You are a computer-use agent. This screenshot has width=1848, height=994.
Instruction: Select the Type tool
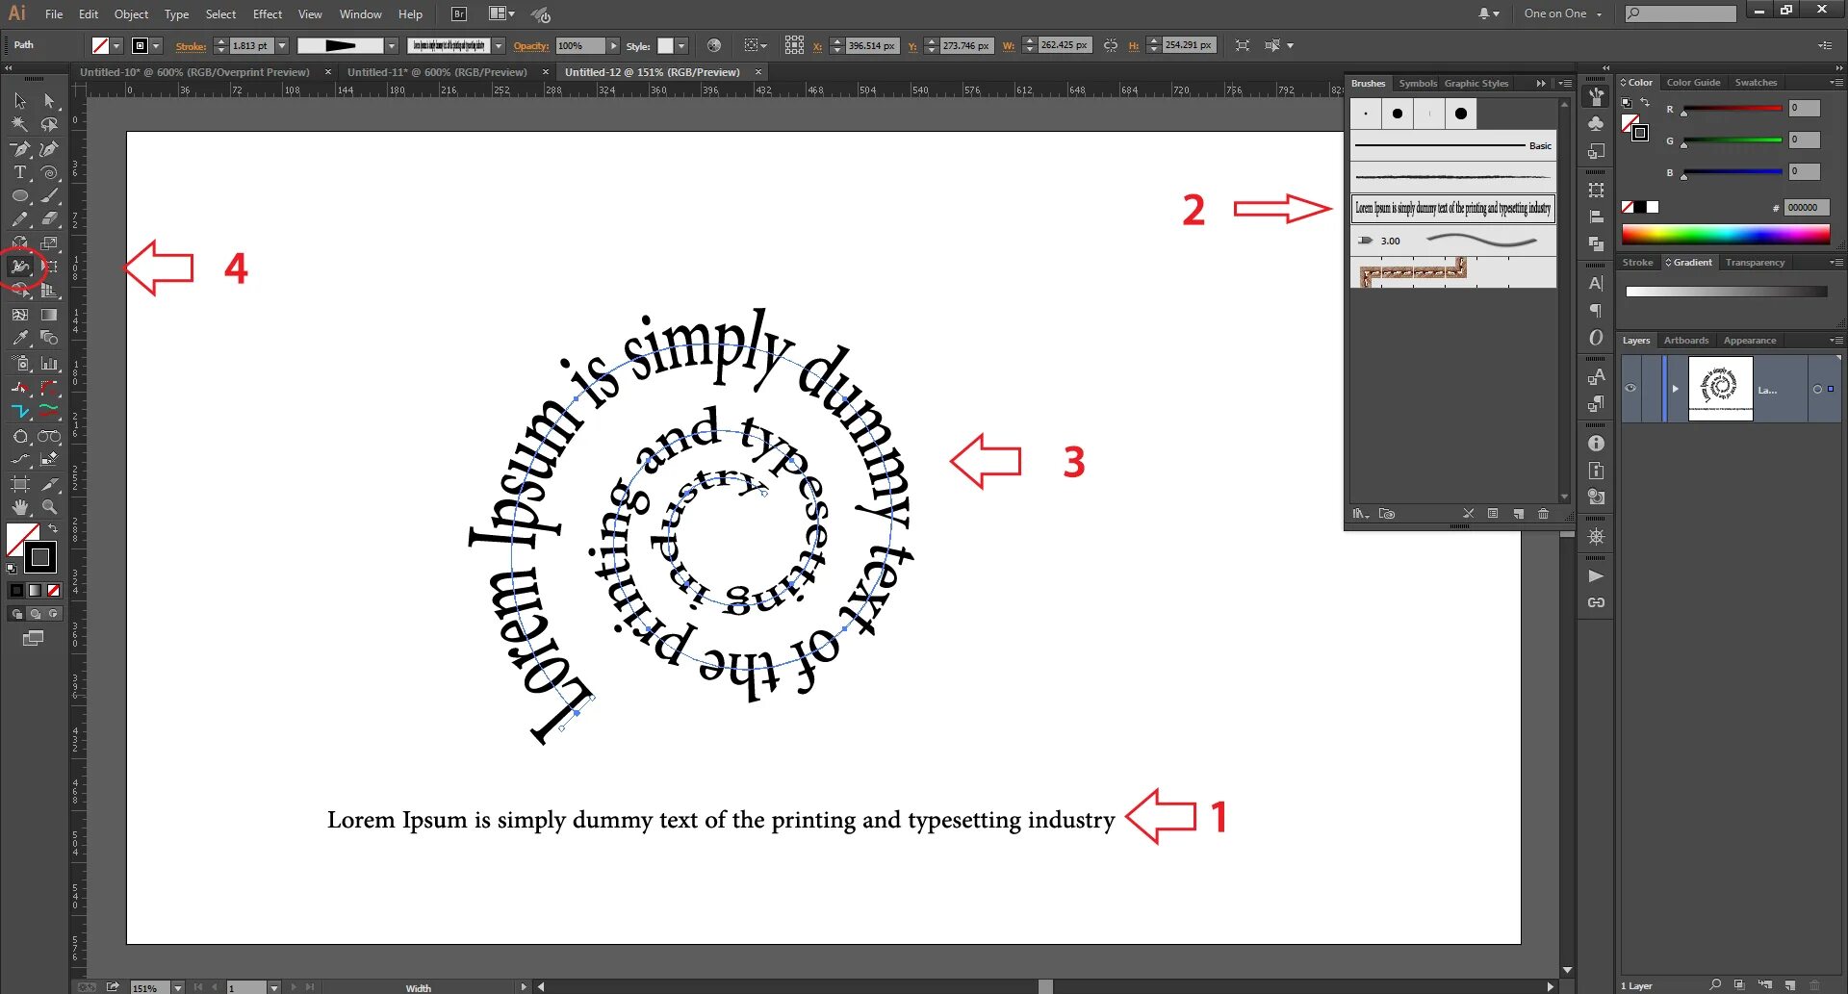19,172
